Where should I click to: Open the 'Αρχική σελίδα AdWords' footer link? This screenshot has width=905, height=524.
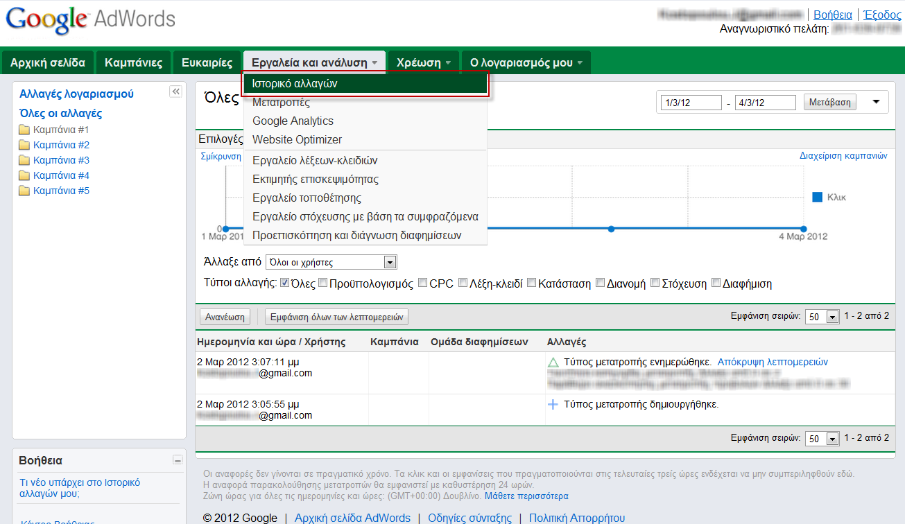[x=352, y=518]
